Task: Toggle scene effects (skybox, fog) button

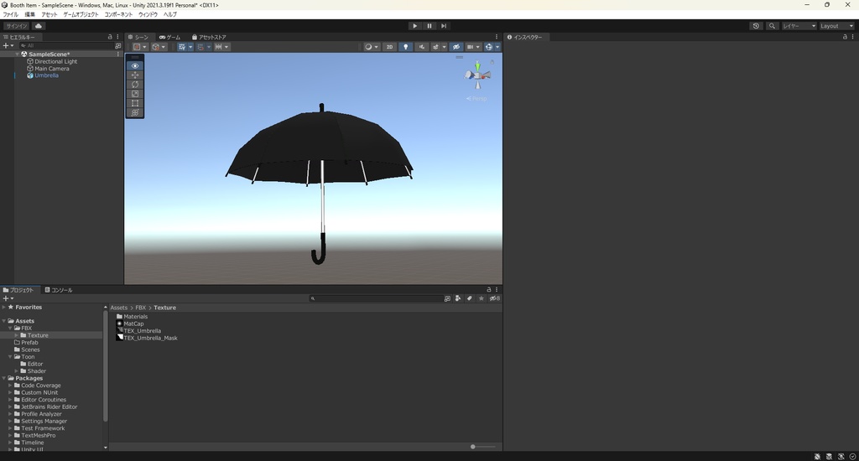Action: (435, 47)
